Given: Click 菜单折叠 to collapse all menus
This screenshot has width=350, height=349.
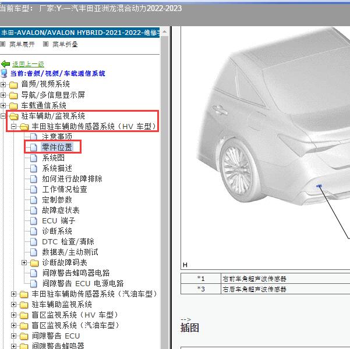Looking at the screenshot, I should pos(65,44).
